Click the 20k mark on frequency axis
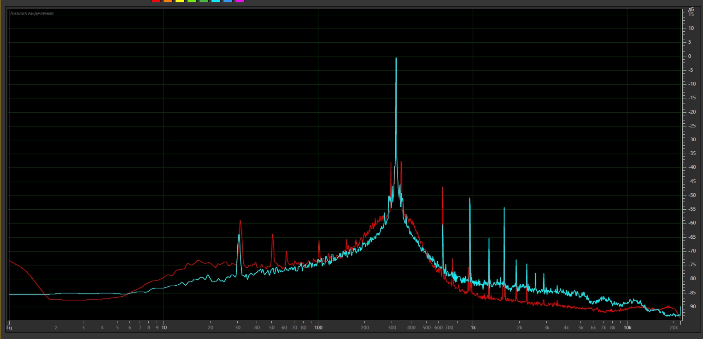703x339 pixels. tap(674, 328)
